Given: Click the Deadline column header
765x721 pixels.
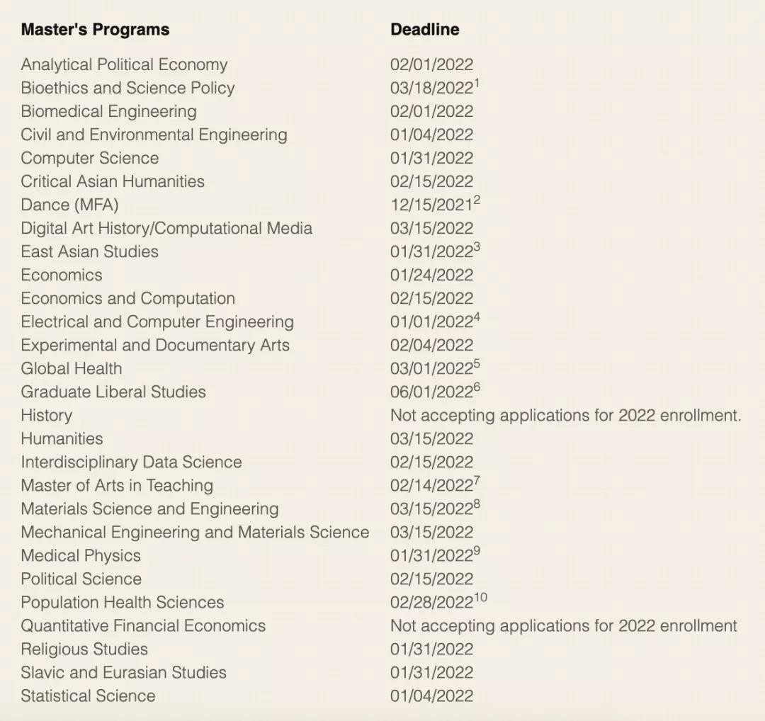Looking at the screenshot, I should click(424, 30).
